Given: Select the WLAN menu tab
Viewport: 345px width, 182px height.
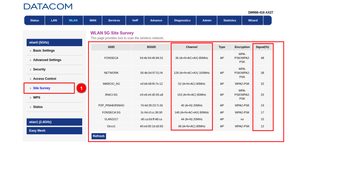Looking at the screenshot, I should pyautogui.click(x=73, y=21).
